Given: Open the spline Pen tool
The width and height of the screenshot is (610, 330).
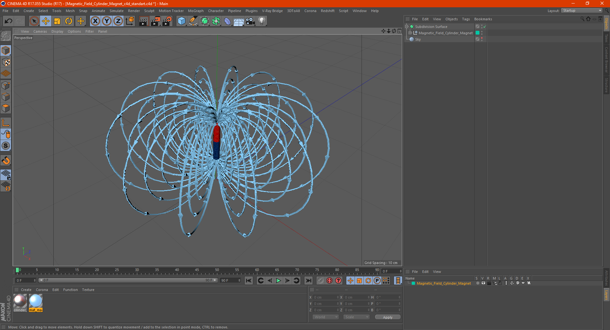Looking at the screenshot, I should click(193, 21).
